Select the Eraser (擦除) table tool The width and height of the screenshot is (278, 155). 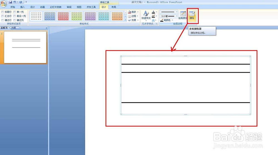192,15
